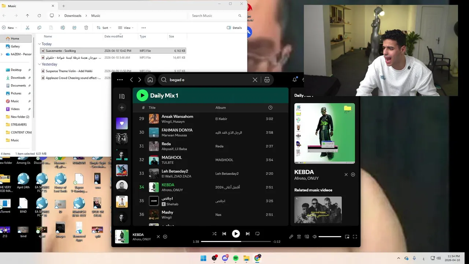Open Spotify three-dot main menu
This screenshot has height=264, width=469.
click(x=120, y=80)
